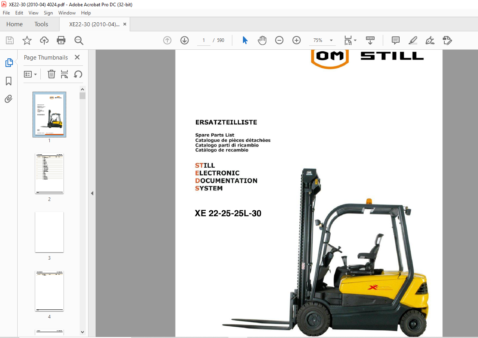The image size is (478, 338).
Task: Click the Spare Parts List text line
Action: coord(215,135)
